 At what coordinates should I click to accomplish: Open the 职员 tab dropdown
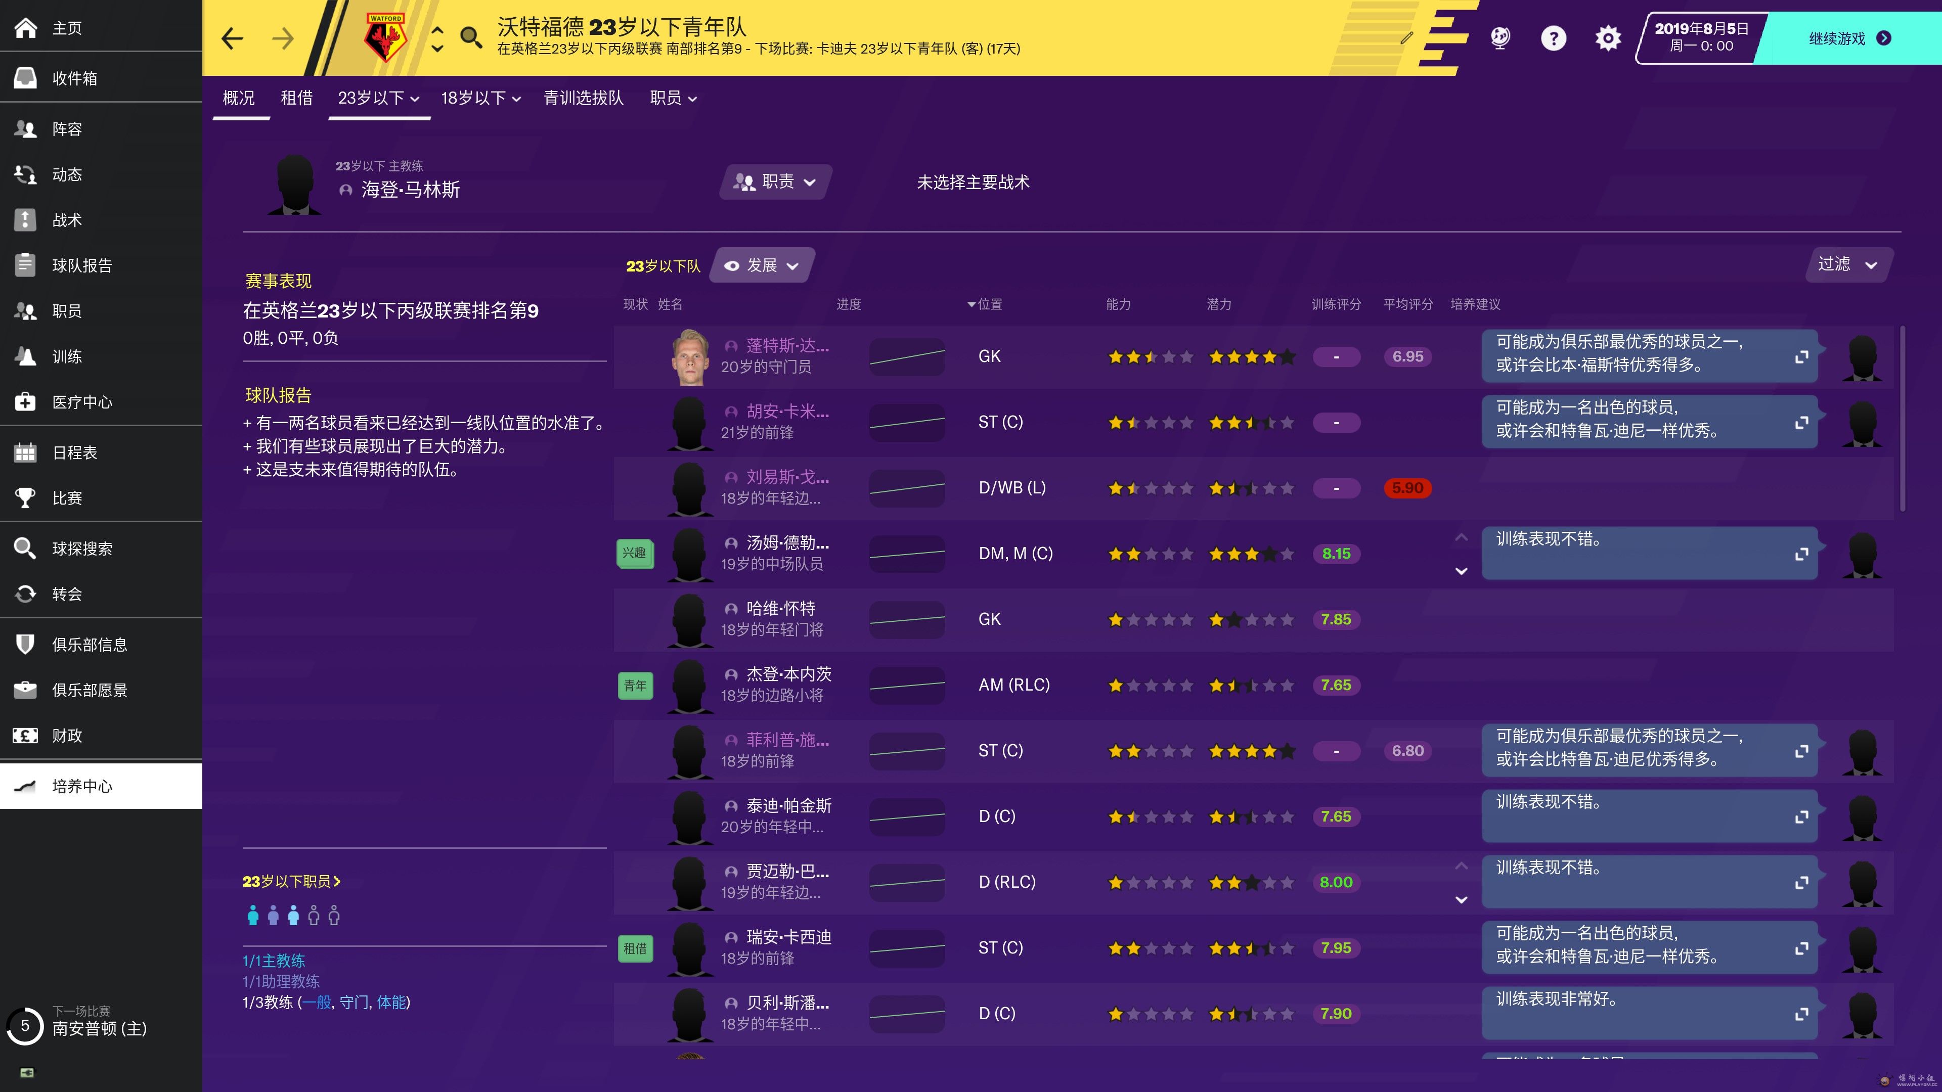(673, 98)
